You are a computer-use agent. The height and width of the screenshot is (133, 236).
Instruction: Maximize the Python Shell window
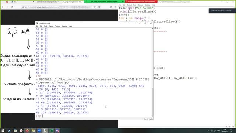point(145,23)
